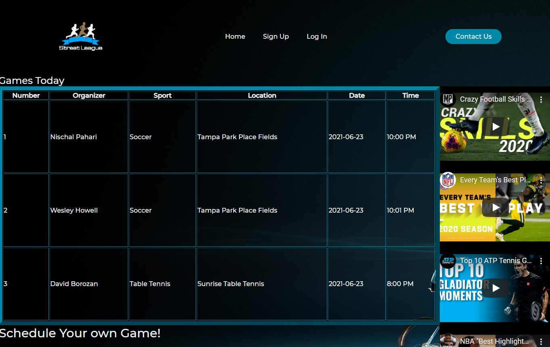Click the ATP Tennis TV channel avatar
This screenshot has width=550, height=347.
[x=448, y=261]
